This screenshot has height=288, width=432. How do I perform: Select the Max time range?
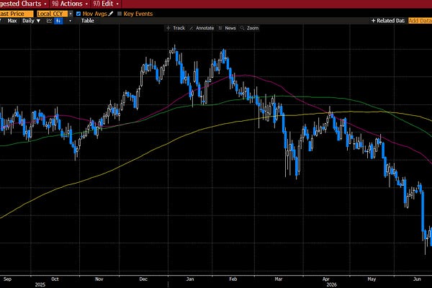[12, 21]
